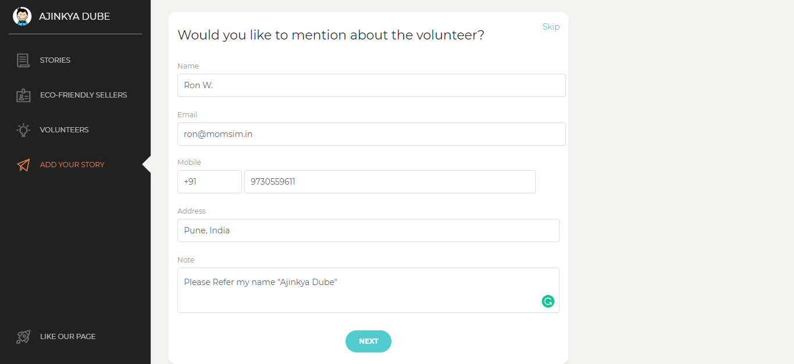Focus the Address field showing Pune, India
This screenshot has width=794, height=364.
(x=368, y=230)
